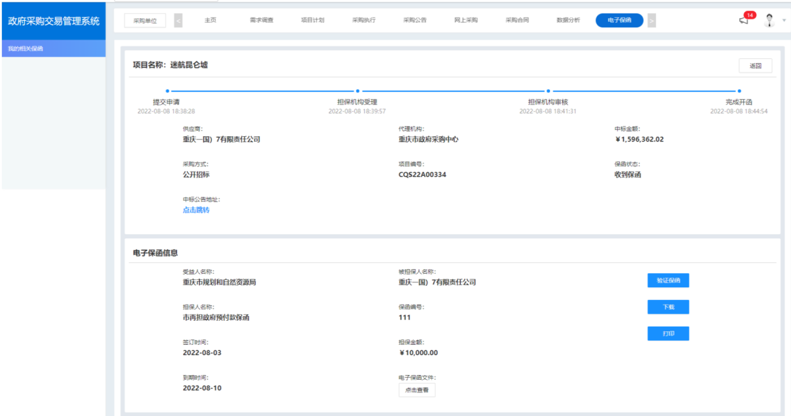This screenshot has width=791, height=416.
Task: Open the 需求调查 tab
Action: click(x=261, y=20)
